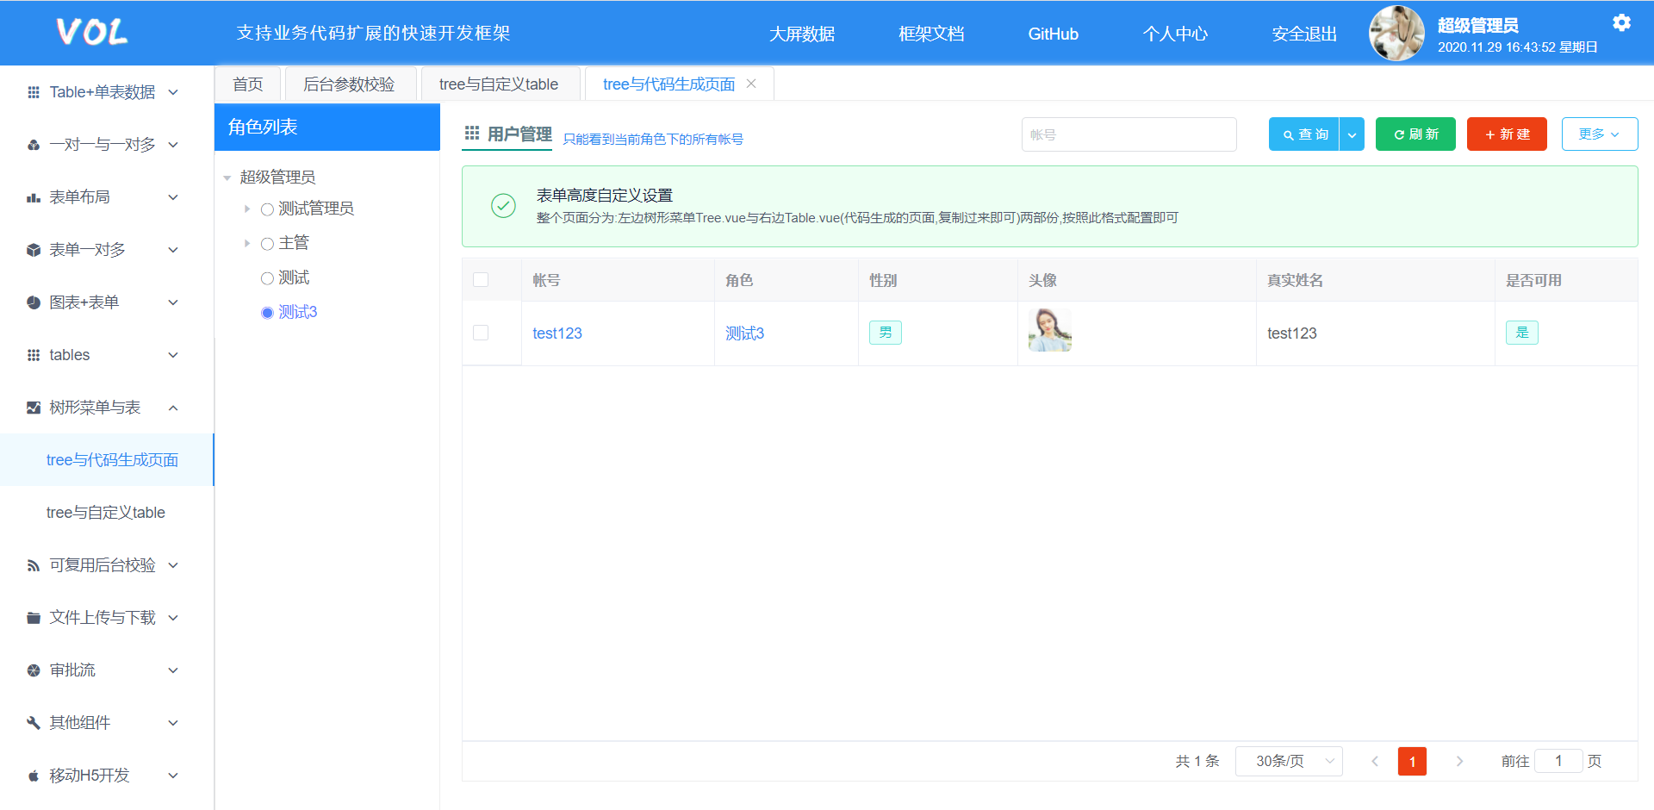The height and width of the screenshot is (810, 1654).
Task: Expand the 测试管理员 tree node
Action: click(x=247, y=209)
